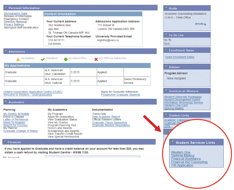Open Western One in Student Services Links

[181, 152]
